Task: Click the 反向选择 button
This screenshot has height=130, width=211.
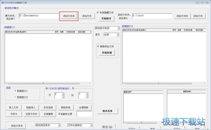Action: (48, 108)
